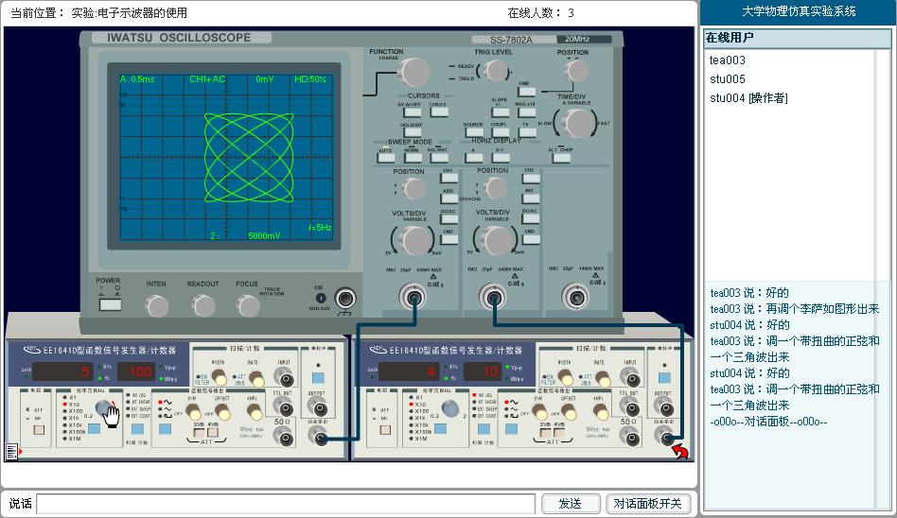Select user stu005 in online users list
This screenshot has width=897, height=518.
click(728, 79)
